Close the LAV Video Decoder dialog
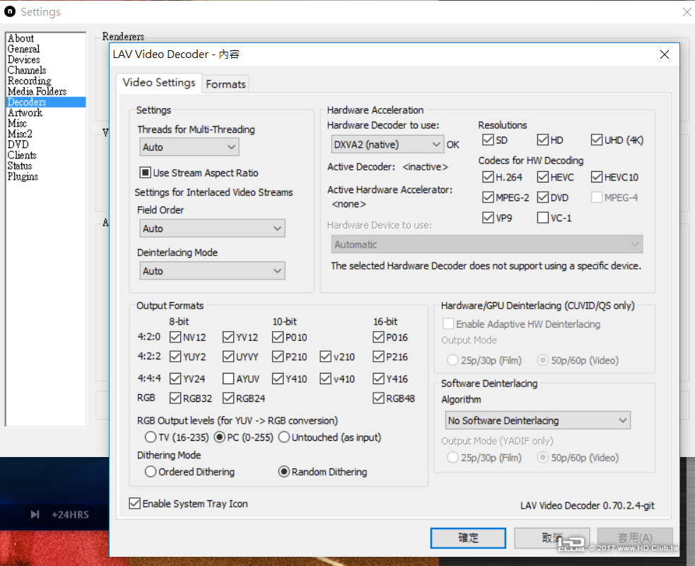 click(664, 54)
